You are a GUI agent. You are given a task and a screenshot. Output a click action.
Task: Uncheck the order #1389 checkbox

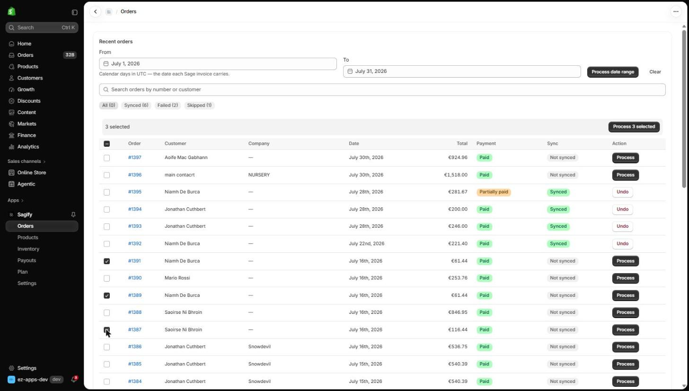click(107, 295)
